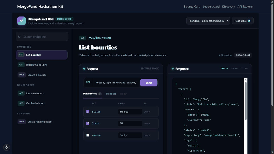Select the Get leaderboard endpoint
274x154 pixels.
tap(41, 103)
